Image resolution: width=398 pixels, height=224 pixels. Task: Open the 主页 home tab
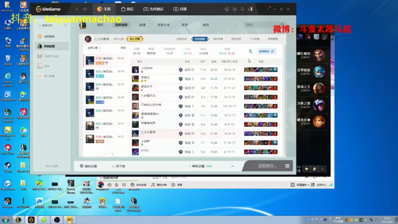coord(104,9)
